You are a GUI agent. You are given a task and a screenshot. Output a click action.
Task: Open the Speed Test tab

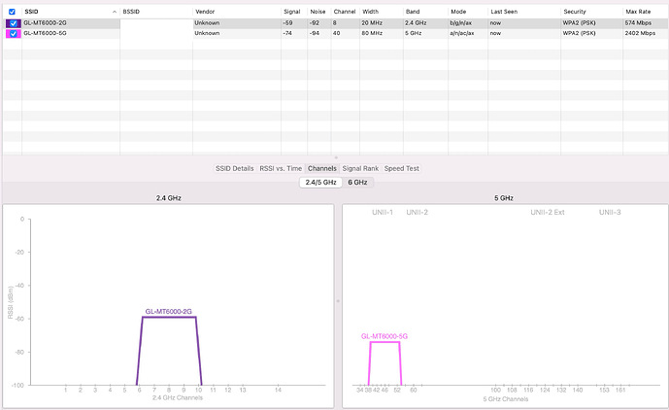pyautogui.click(x=401, y=168)
